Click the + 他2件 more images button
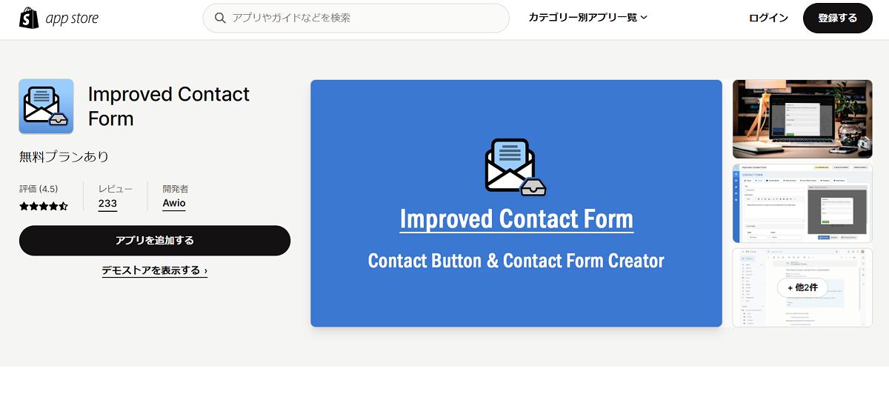Image resolution: width=889 pixels, height=397 pixels. [x=802, y=287]
